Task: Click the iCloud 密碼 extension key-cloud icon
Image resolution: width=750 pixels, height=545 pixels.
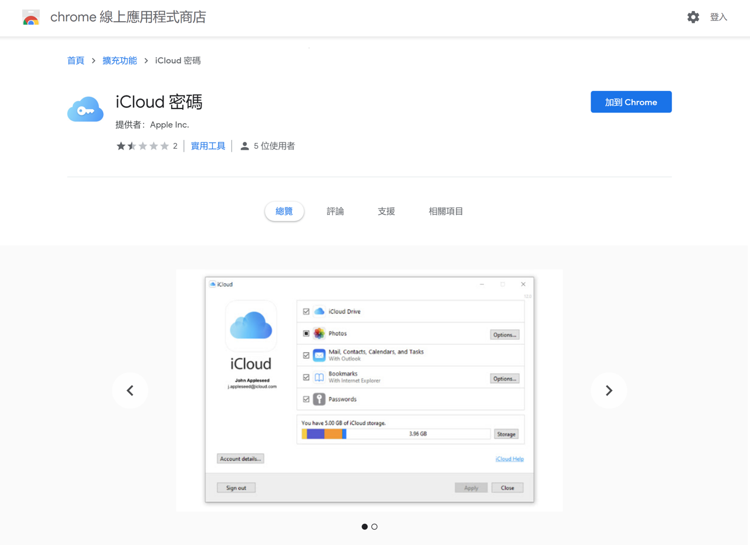Action: click(86, 110)
